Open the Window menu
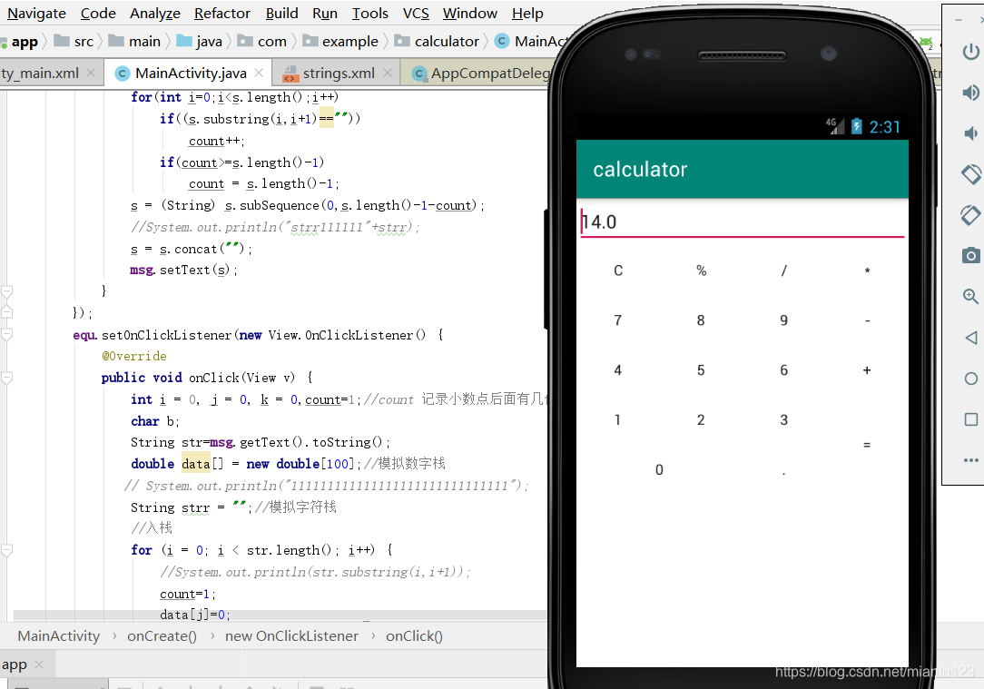Image resolution: width=984 pixels, height=689 pixels. [x=469, y=14]
